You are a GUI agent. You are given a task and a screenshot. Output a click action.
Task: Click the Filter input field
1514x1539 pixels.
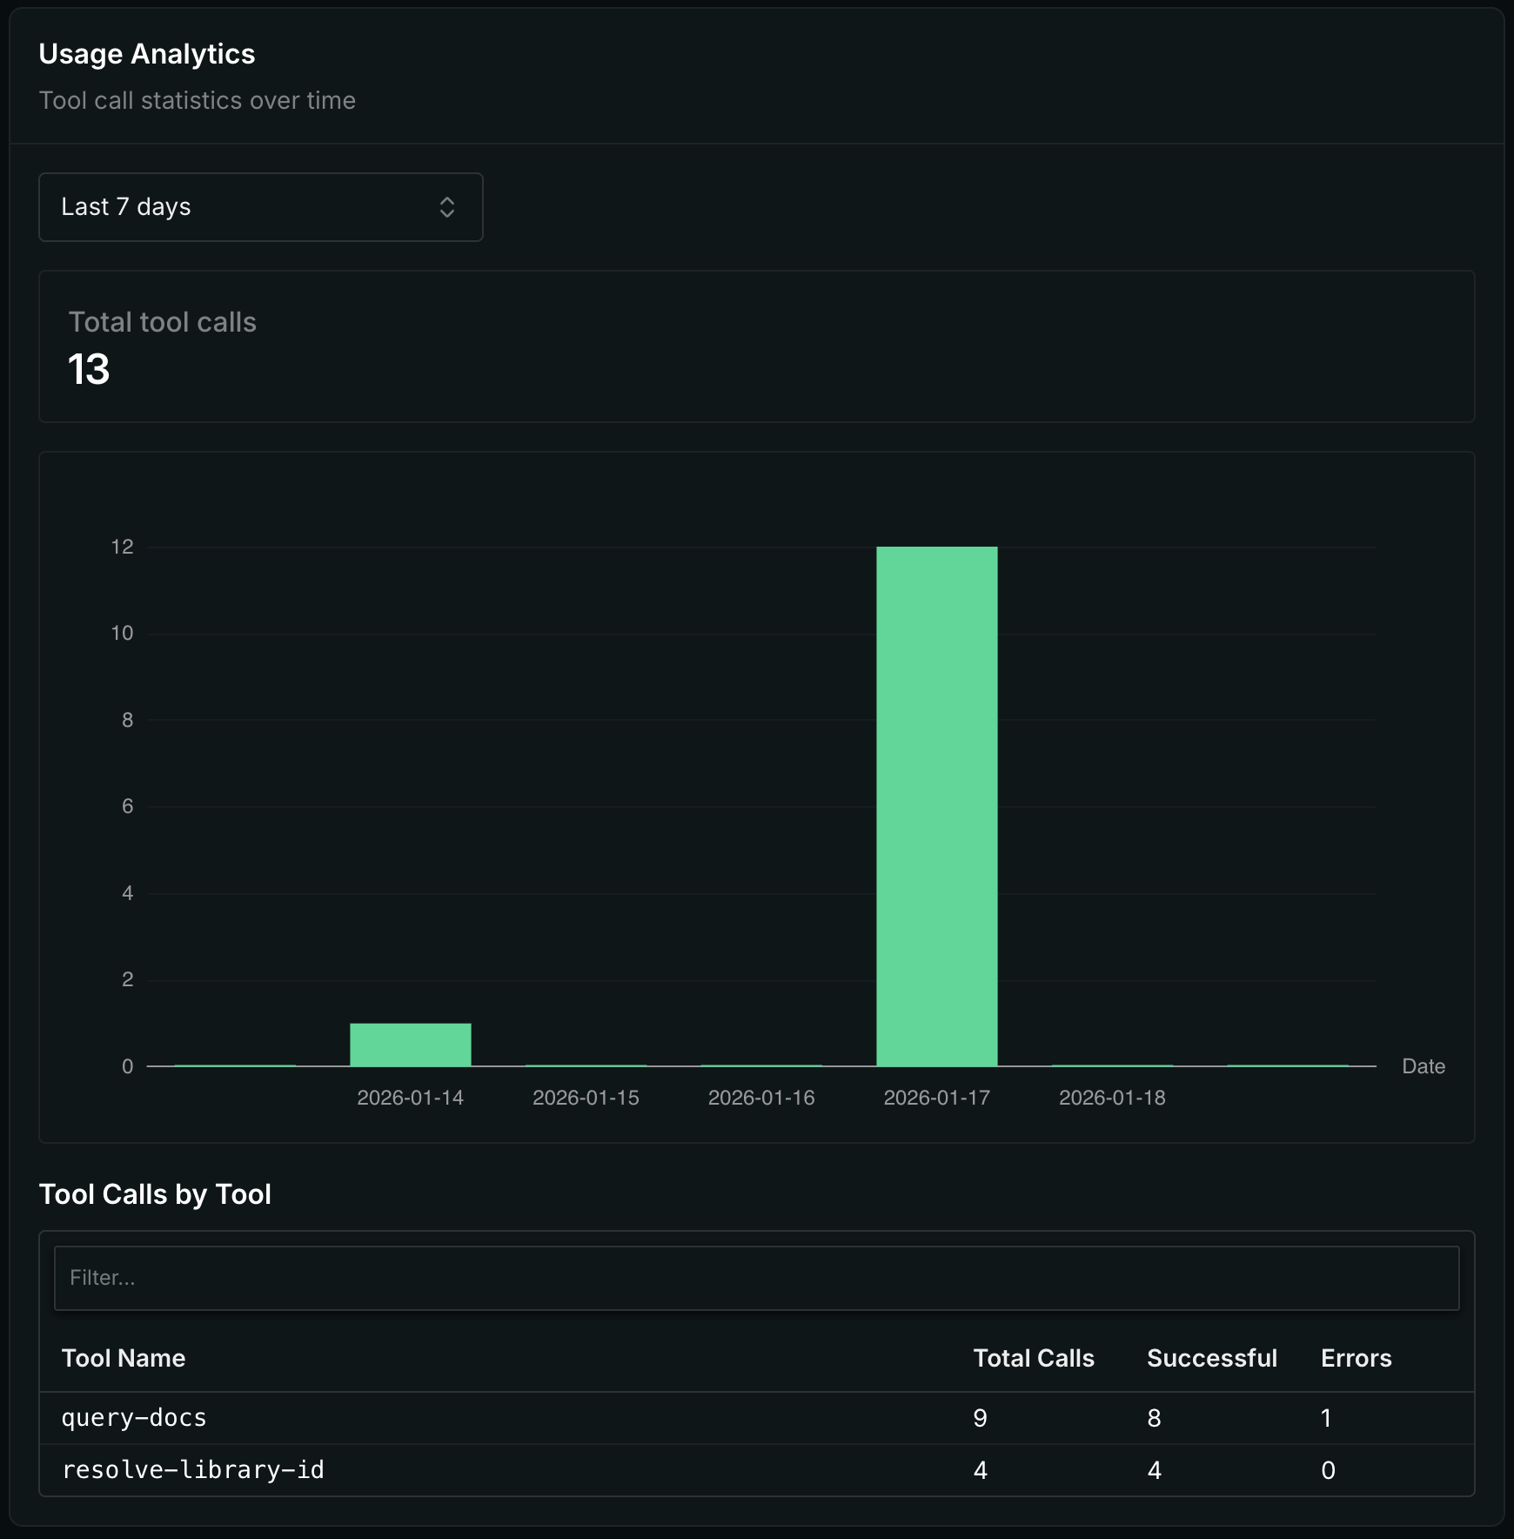pos(755,1278)
